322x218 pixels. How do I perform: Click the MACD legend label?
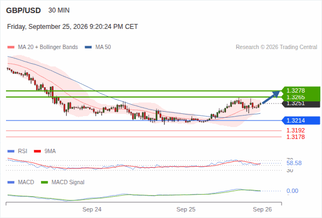(26, 183)
